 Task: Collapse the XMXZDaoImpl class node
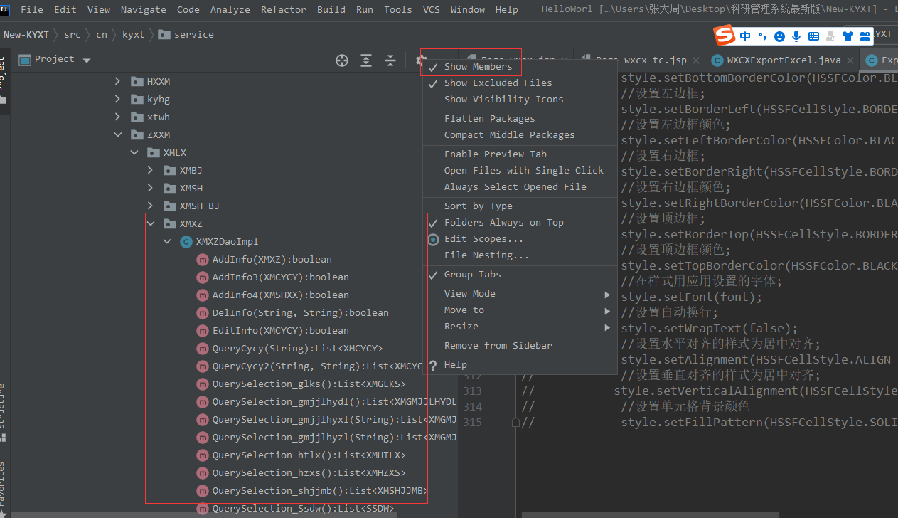tap(167, 242)
